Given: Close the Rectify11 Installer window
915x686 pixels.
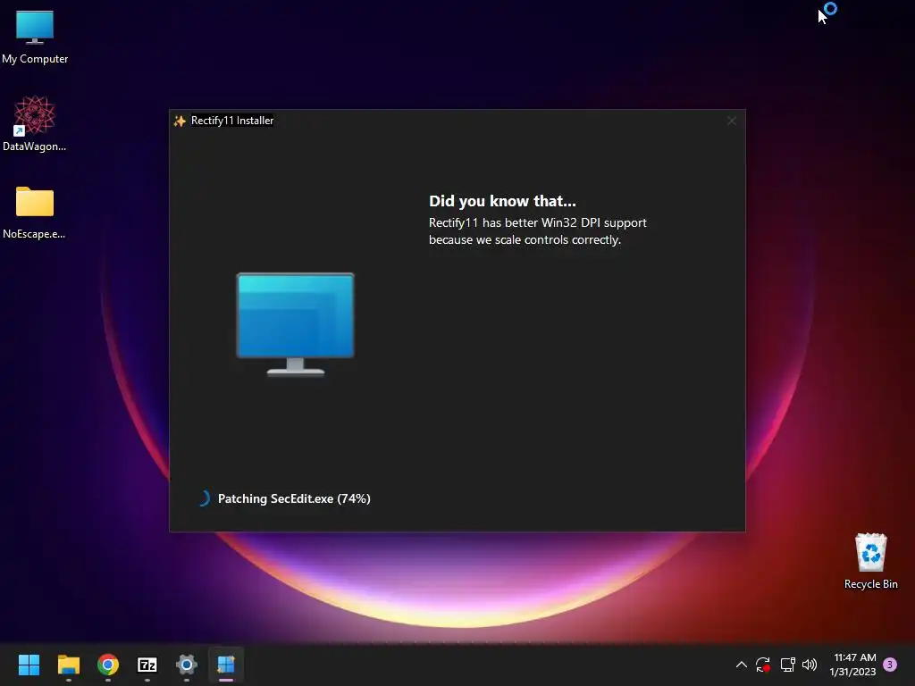Looking at the screenshot, I should tap(731, 121).
